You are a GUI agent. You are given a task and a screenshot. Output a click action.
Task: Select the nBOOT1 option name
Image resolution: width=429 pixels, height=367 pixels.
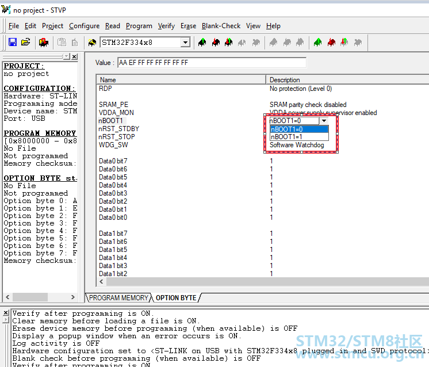click(x=111, y=121)
